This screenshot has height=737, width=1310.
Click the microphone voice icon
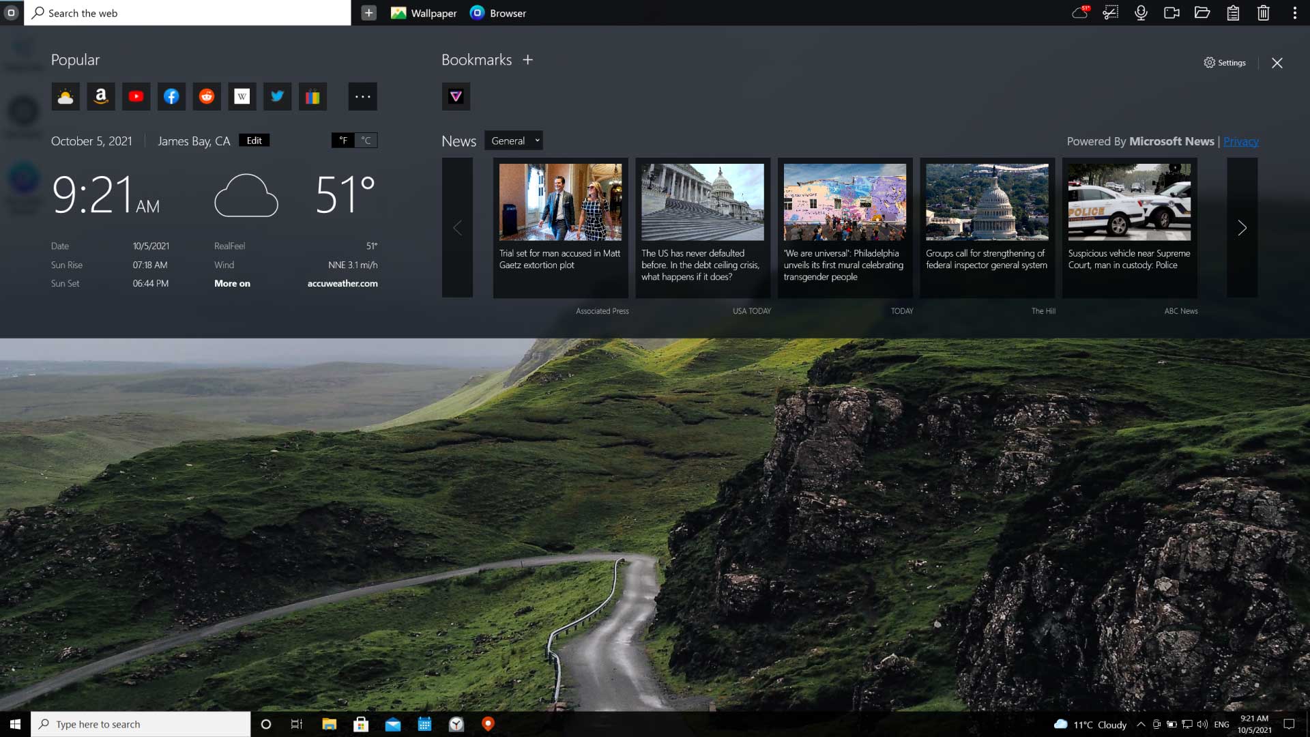(1141, 13)
